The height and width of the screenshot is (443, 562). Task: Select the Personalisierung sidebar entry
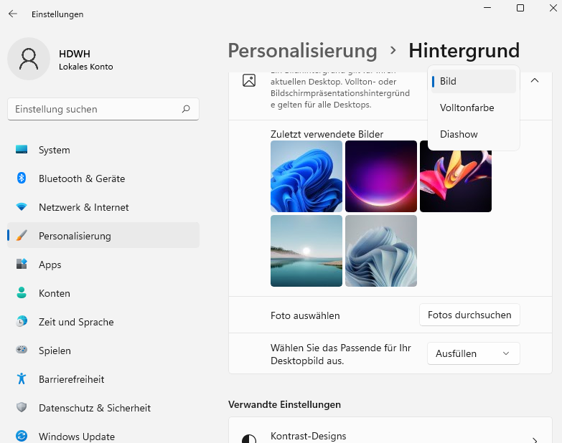coord(103,235)
